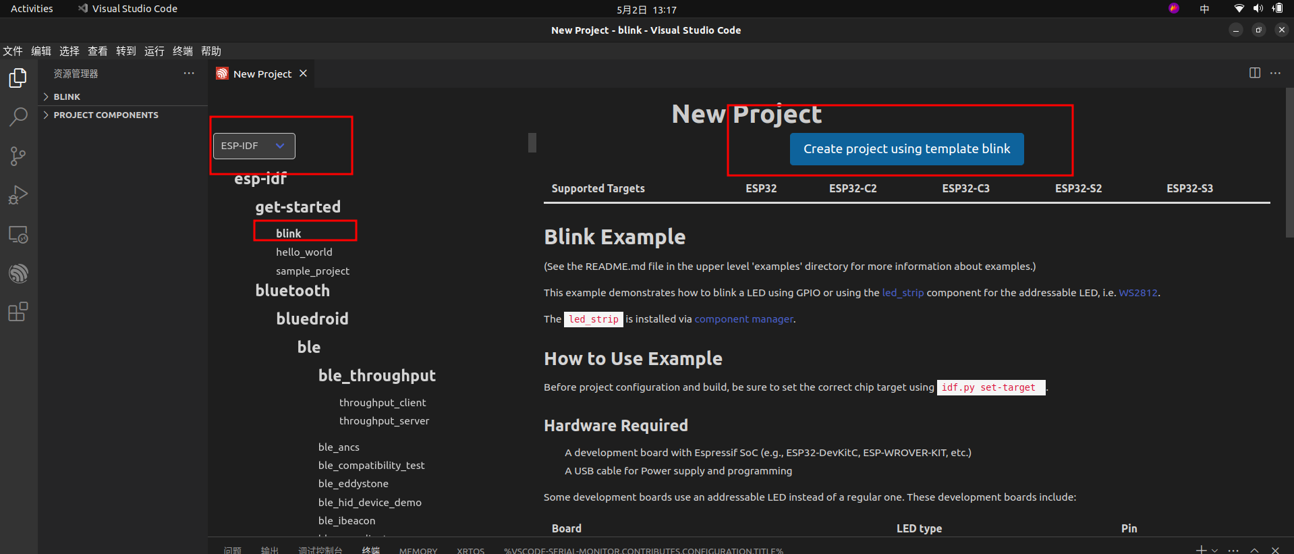Click the purple flame tray icon
The width and height of the screenshot is (1294, 554).
tap(1174, 8)
